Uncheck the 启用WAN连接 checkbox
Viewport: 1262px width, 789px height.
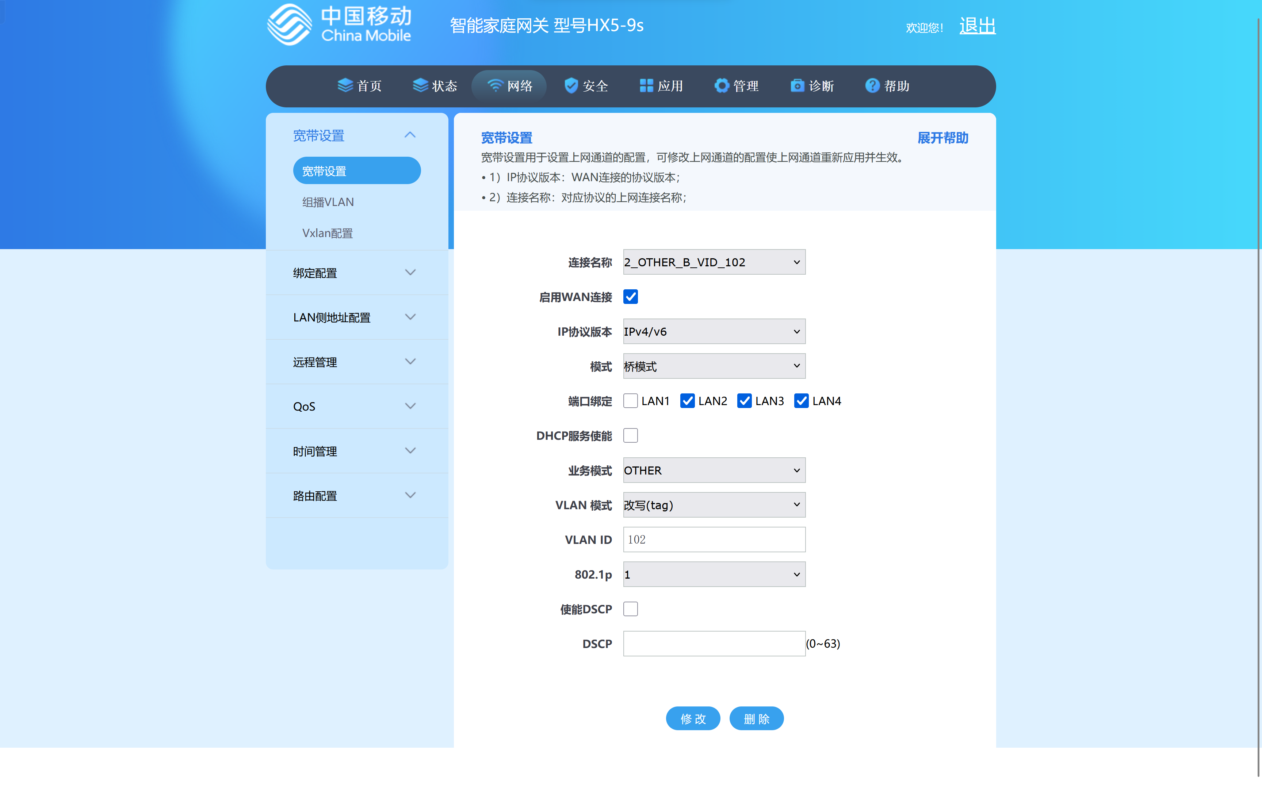[x=631, y=297]
